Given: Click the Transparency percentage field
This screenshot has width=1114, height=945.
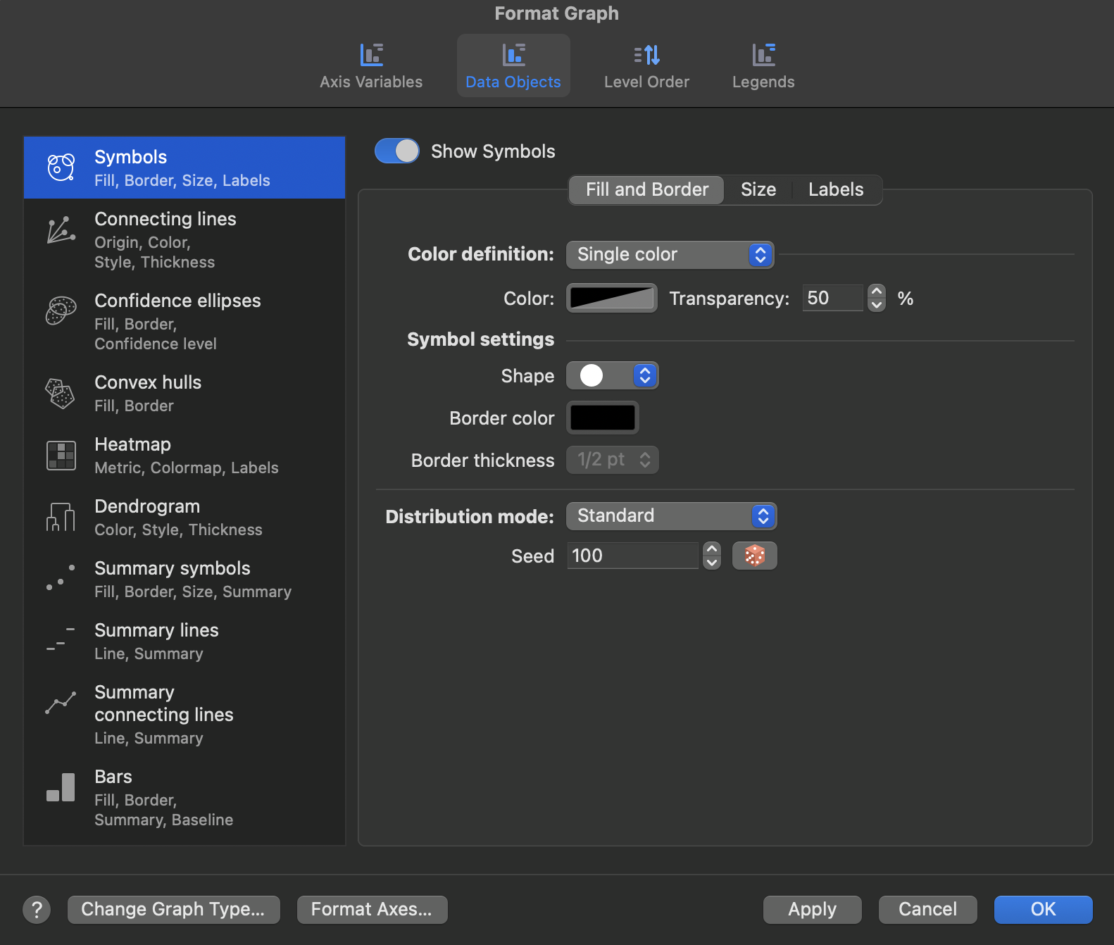Looking at the screenshot, I should [832, 298].
